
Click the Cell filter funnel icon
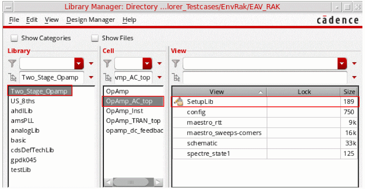tap(107, 63)
